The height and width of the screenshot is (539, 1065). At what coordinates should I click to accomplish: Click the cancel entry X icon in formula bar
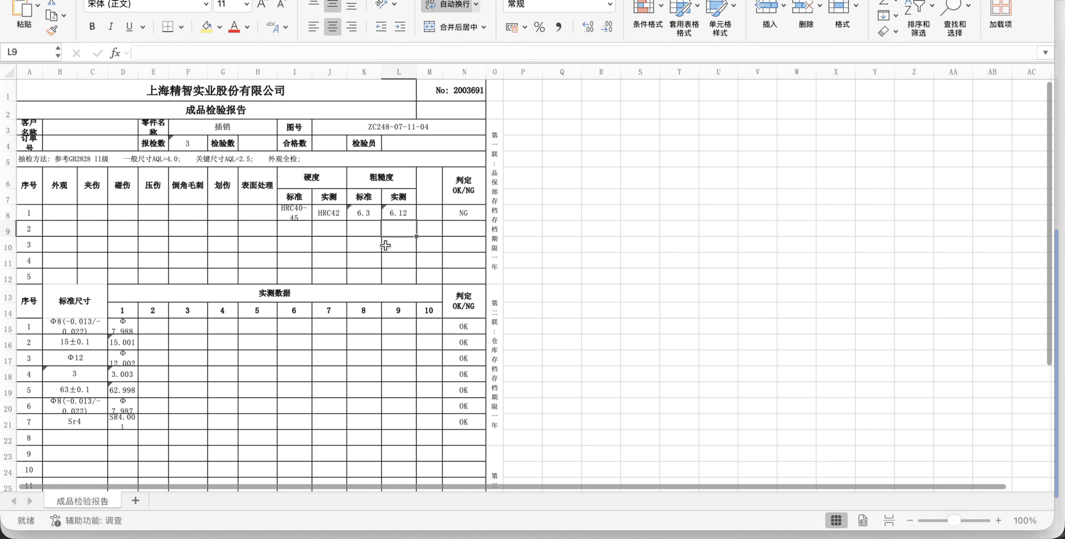[77, 53]
